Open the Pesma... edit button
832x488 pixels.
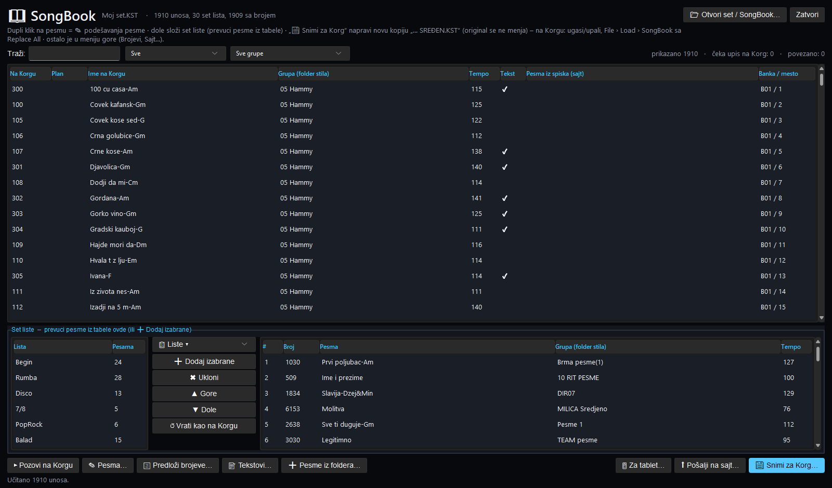tap(108, 465)
